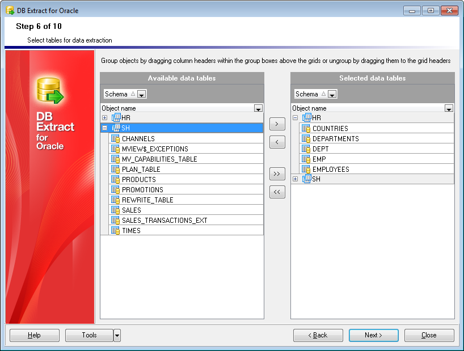Select the HR group row in available tables

click(x=182, y=118)
